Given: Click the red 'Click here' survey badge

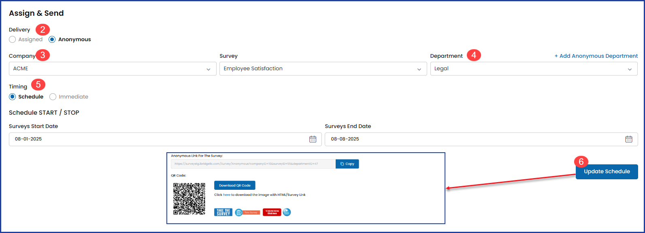Looking at the screenshot, I should 272,212.
